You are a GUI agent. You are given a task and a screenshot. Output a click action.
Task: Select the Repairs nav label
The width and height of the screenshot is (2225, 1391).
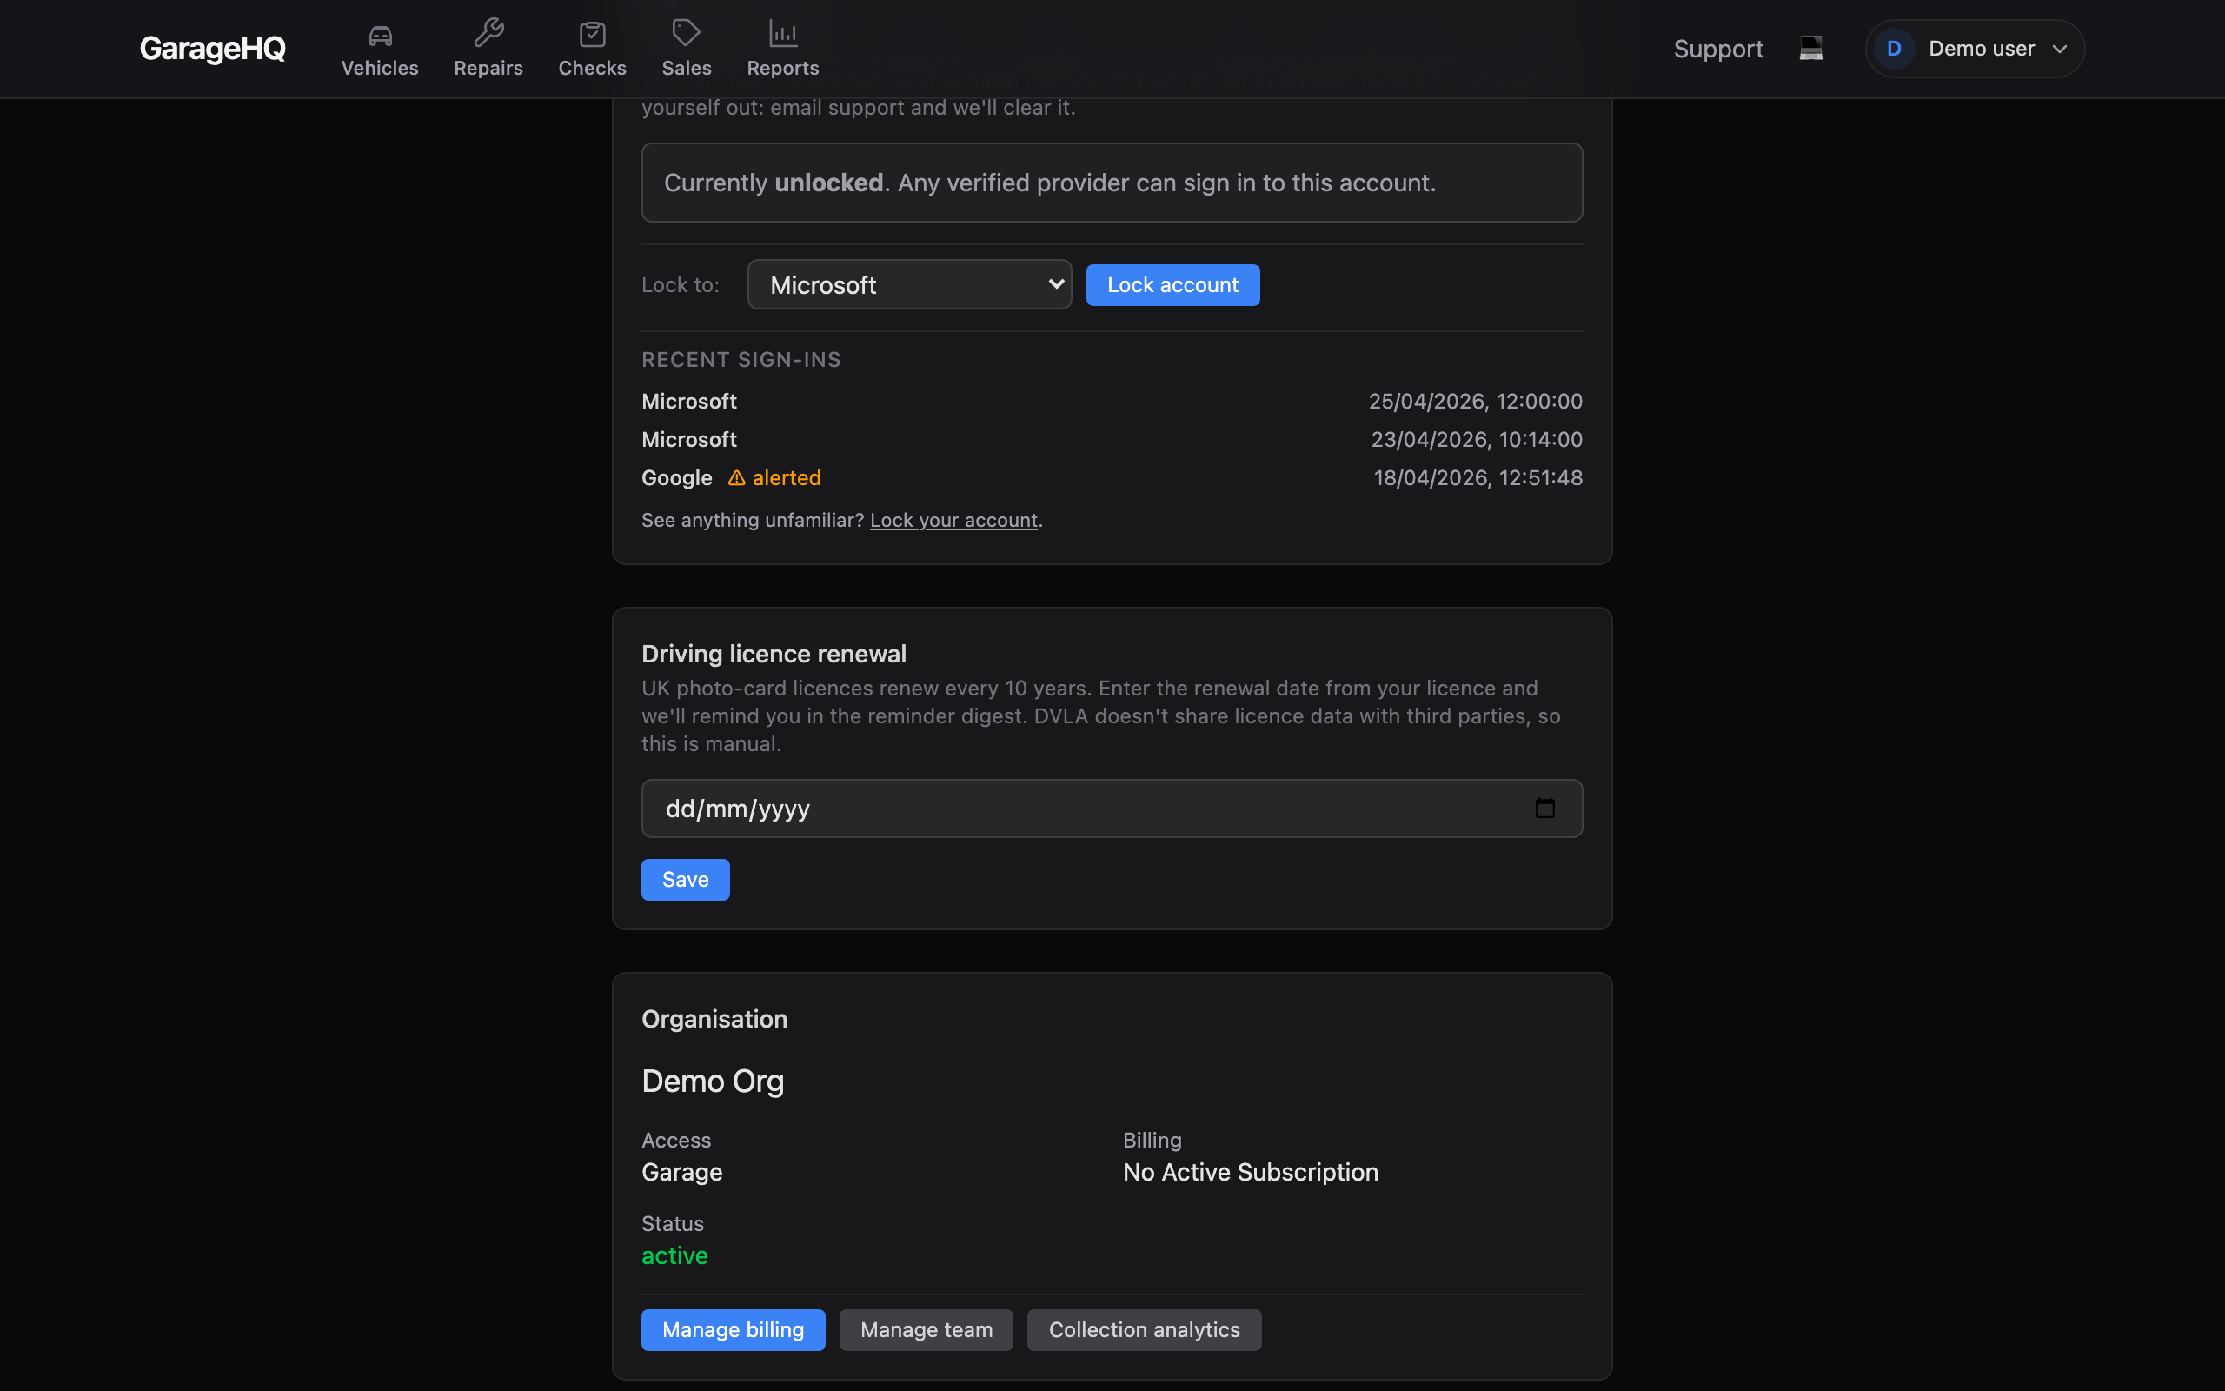[x=488, y=68]
